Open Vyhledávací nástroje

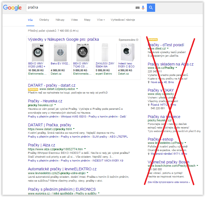coord(123,20)
